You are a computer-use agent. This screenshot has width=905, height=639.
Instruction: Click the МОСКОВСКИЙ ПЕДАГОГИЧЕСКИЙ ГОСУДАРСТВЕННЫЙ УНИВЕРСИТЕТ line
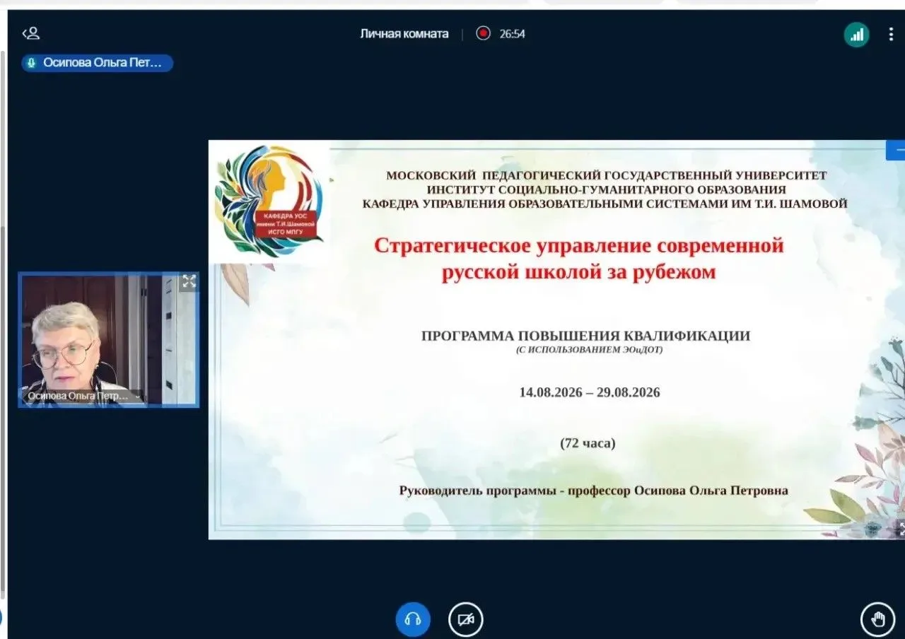[606, 175]
